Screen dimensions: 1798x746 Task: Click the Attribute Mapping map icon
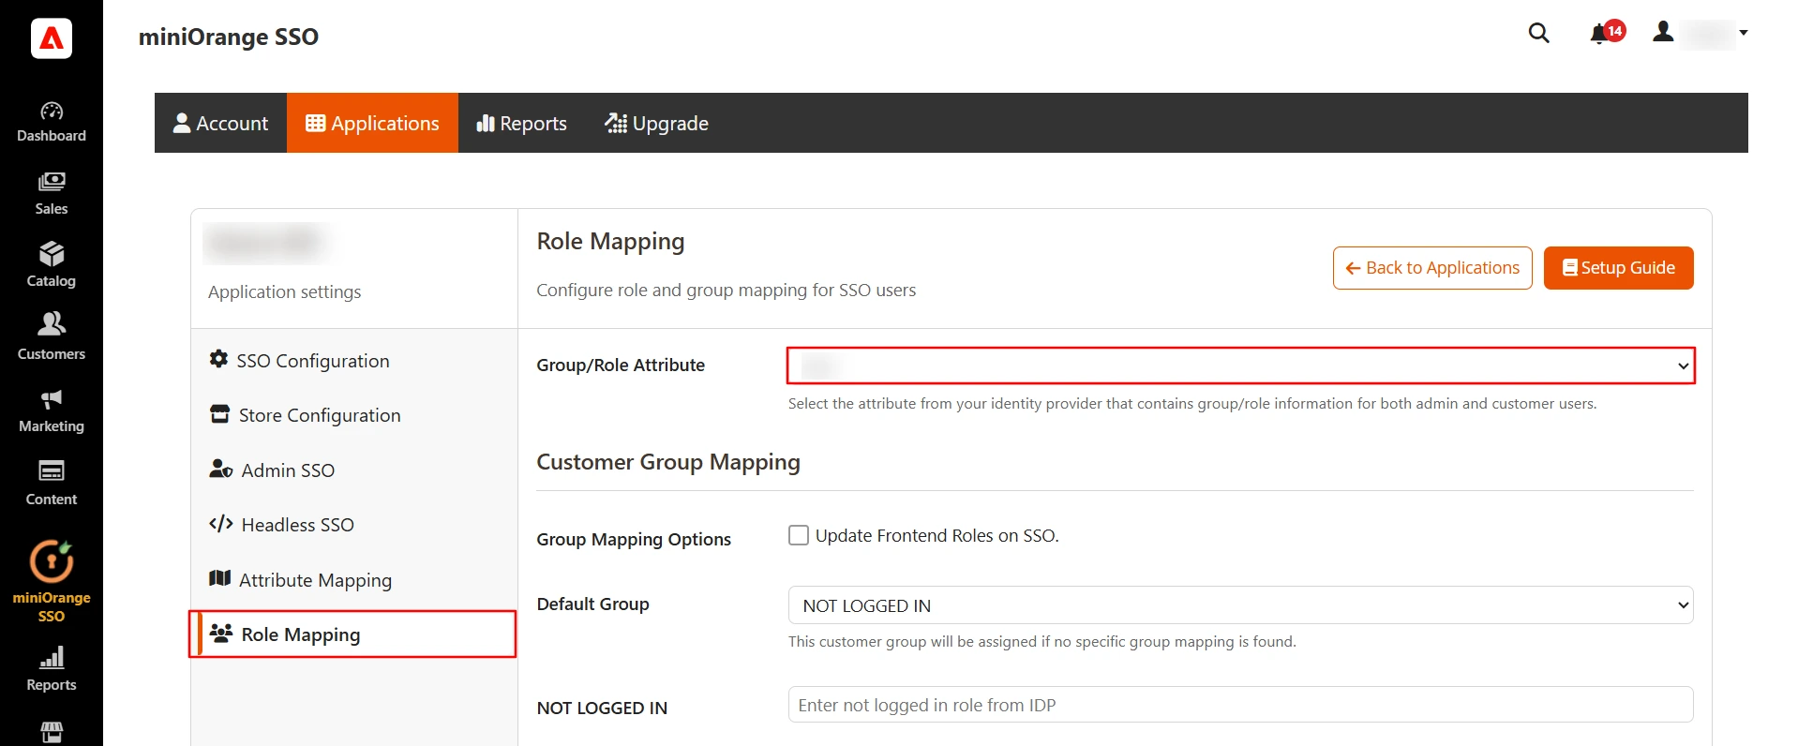tap(219, 578)
